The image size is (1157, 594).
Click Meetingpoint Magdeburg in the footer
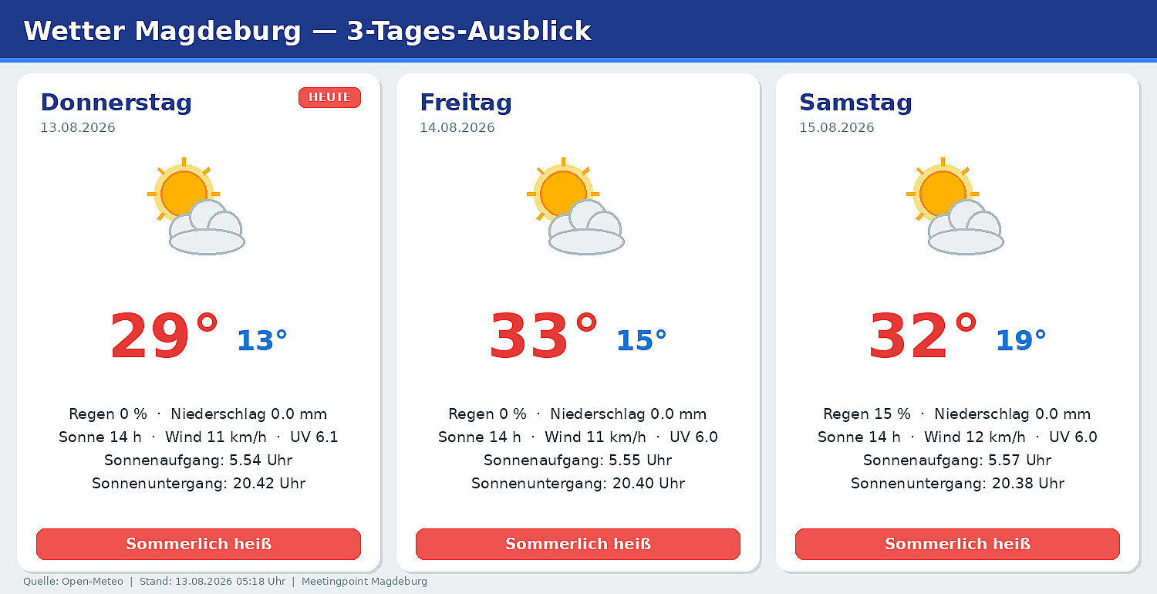[364, 582]
